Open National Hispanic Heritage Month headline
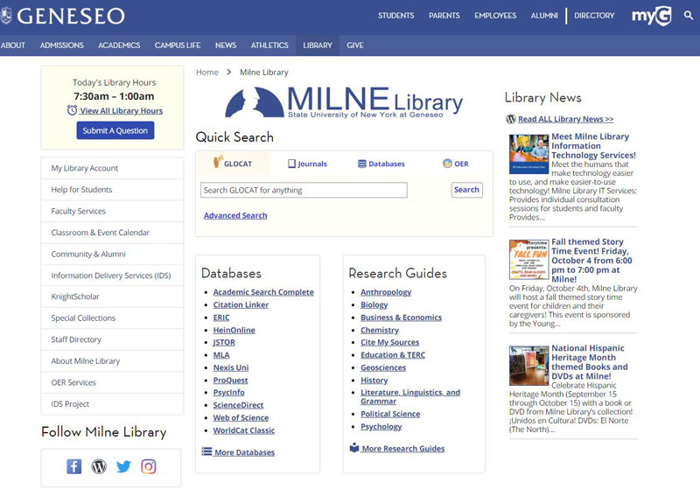Screen dimensions: 700x496 click(589, 362)
